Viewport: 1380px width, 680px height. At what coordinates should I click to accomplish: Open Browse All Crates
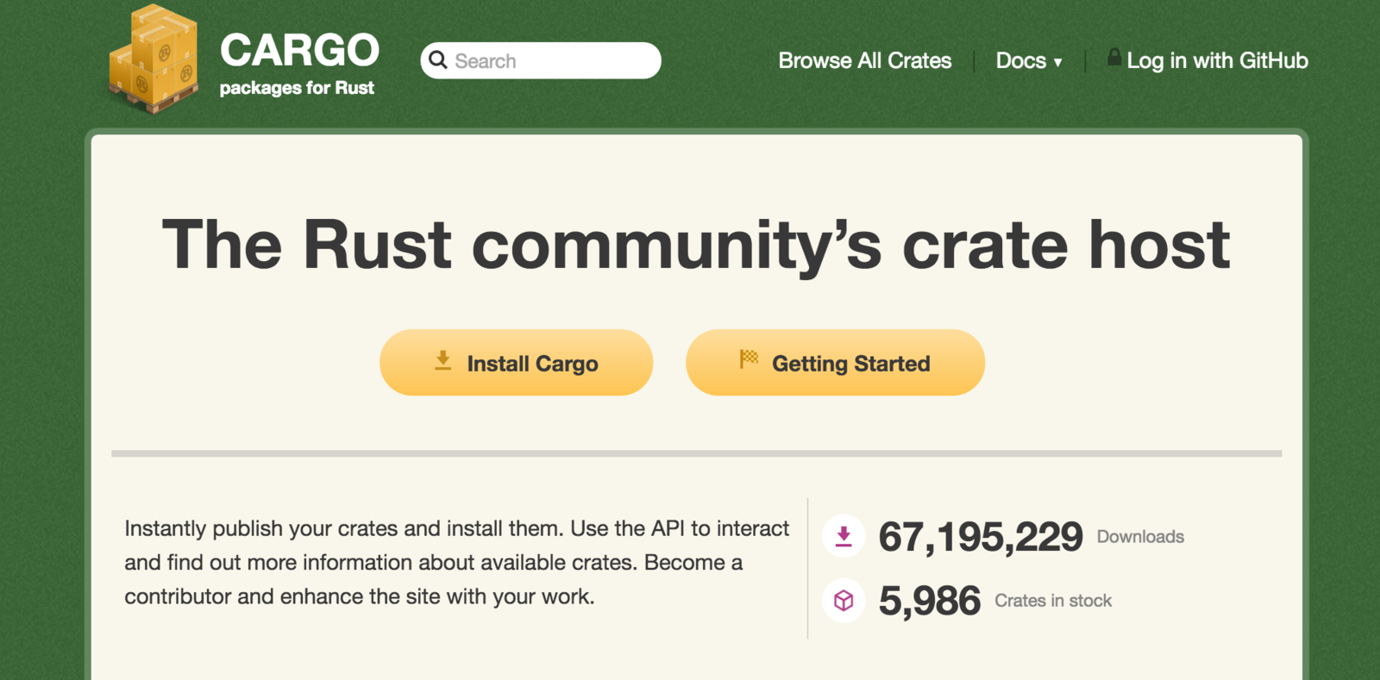pyautogui.click(x=865, y=60)
